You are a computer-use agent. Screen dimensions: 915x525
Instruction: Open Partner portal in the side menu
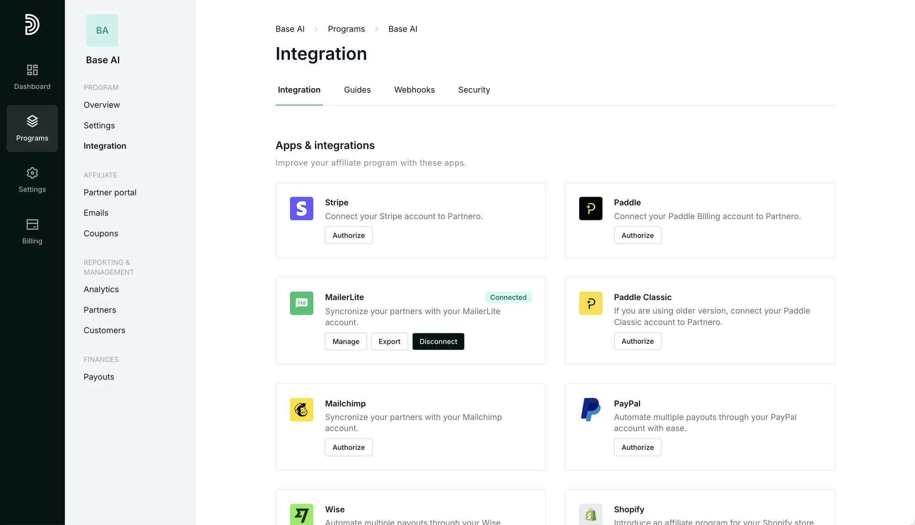point(110,193)
